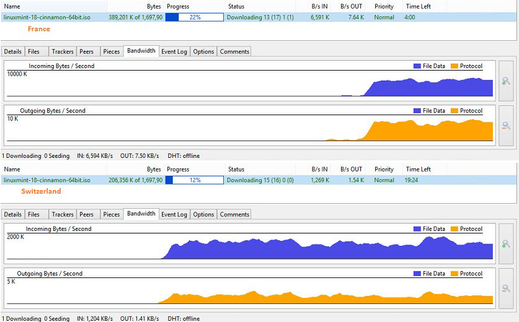
Task: Click Protocol swatch on 5 K outgoing graph
Action: [x=455, y=274]
